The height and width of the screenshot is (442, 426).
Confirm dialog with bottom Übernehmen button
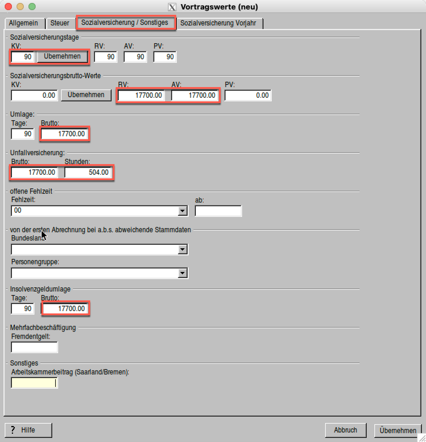tap(398, 430)
